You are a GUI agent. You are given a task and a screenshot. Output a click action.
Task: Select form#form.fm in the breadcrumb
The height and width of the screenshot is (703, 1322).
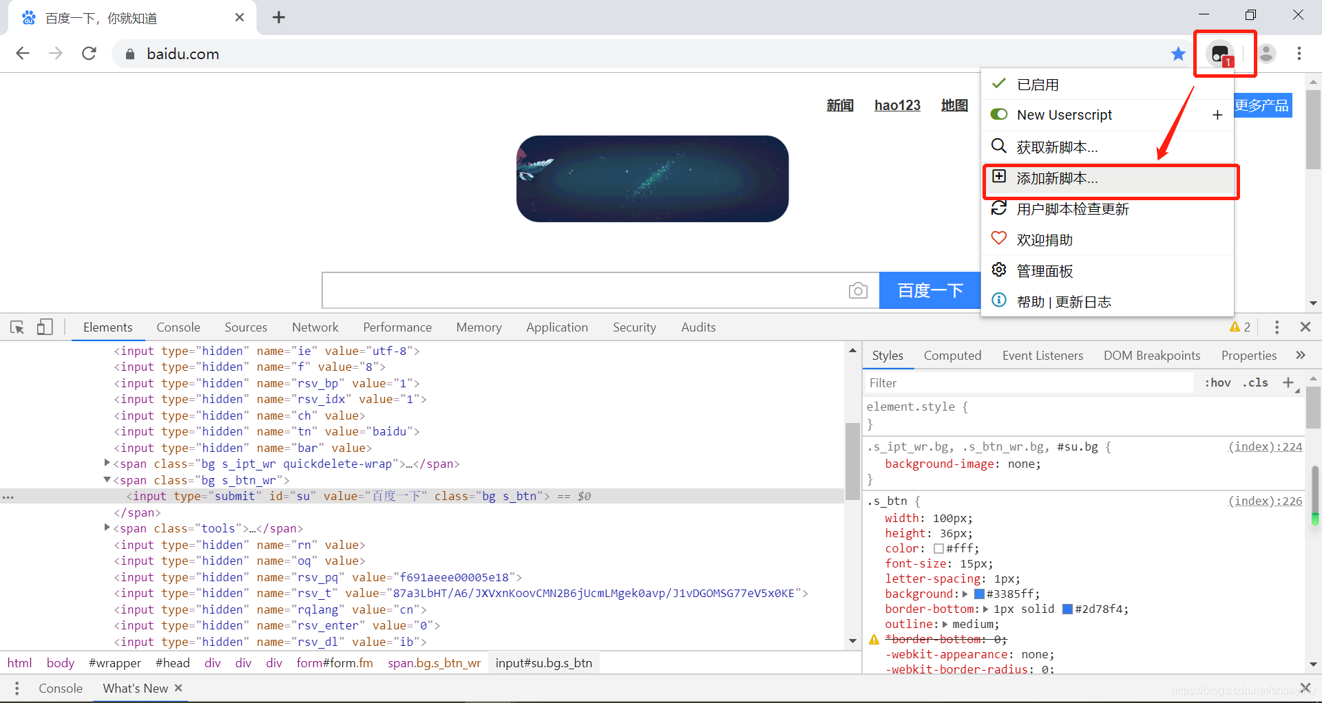(x=335, y=663)
